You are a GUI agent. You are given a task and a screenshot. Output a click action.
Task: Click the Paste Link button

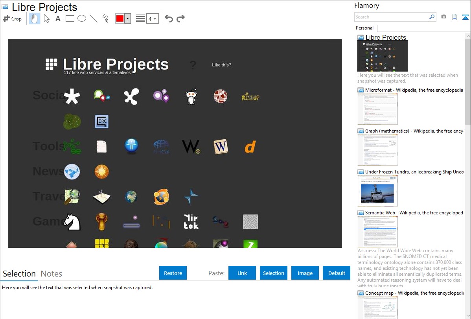(242, 273)
